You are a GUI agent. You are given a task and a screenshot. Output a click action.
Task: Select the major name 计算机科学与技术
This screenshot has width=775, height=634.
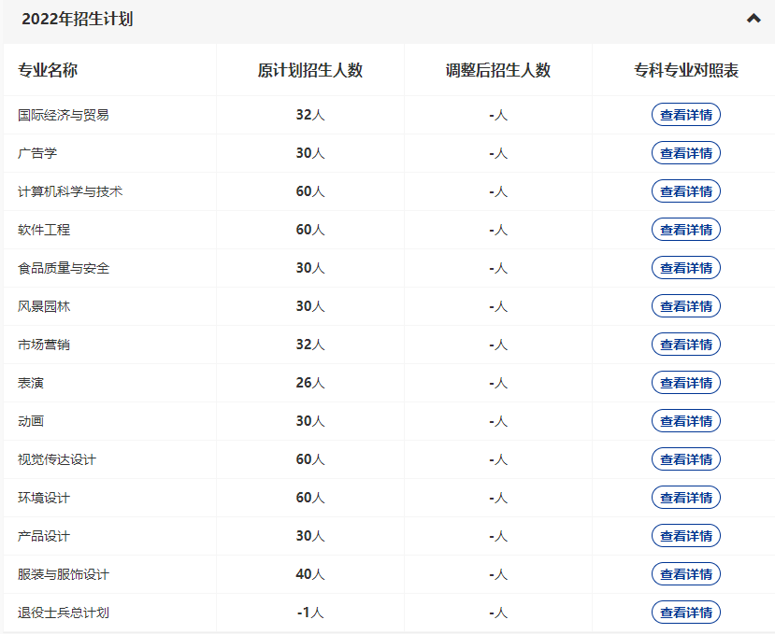(x=70, y=191)
